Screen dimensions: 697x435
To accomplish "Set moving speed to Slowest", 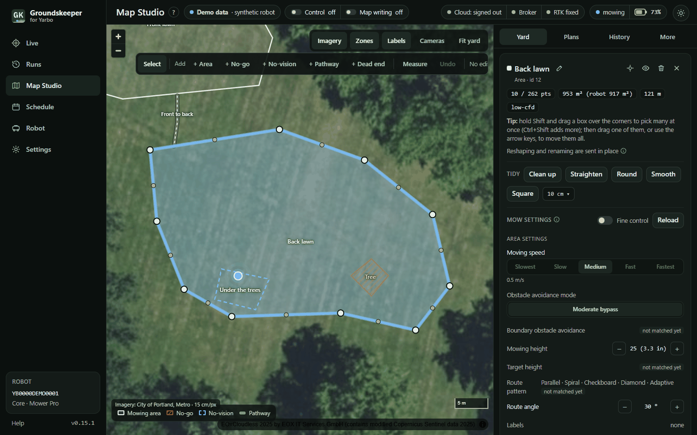I will point(525,267).
